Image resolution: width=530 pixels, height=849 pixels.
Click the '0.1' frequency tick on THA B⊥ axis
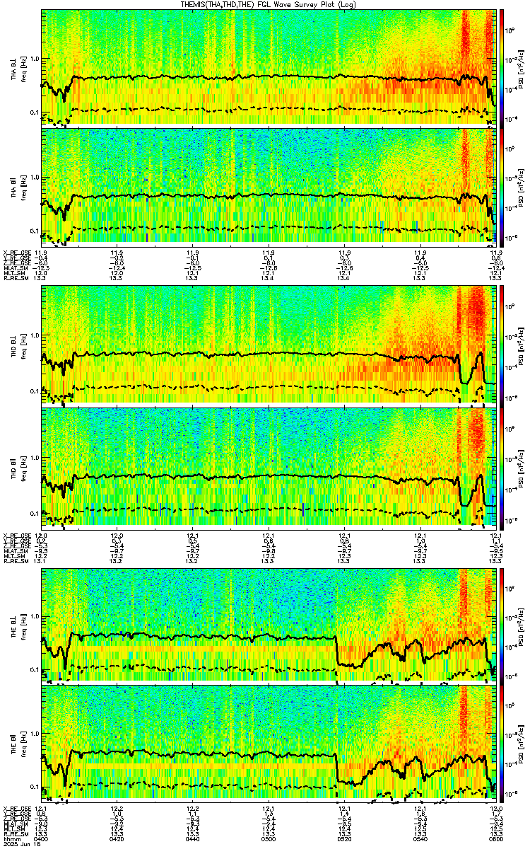(x=35, y=112)
